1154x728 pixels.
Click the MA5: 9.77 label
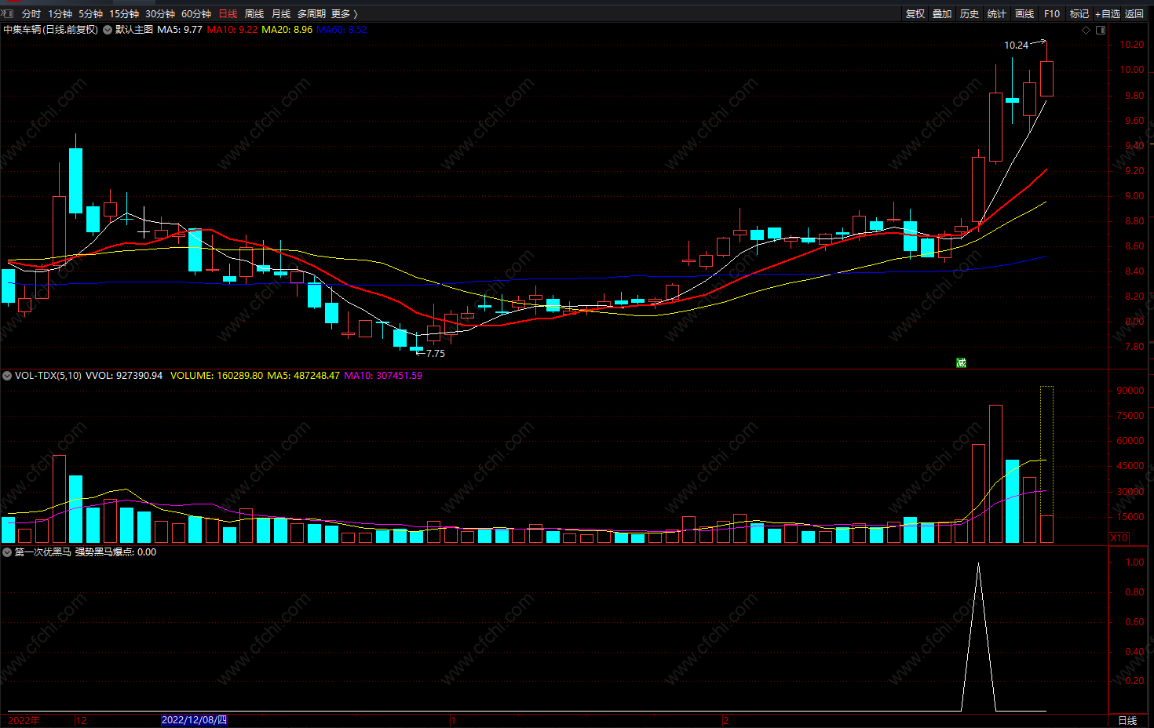click(x=180, y=30)
